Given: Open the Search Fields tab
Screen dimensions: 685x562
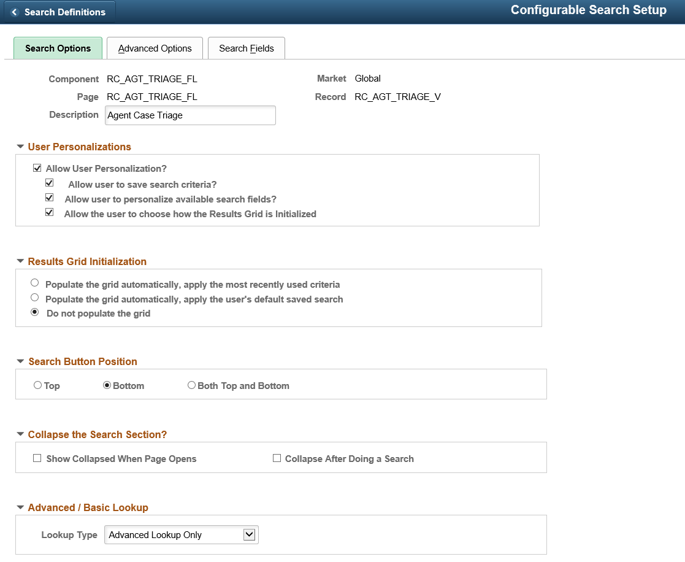Looking at the screenshot, I should click(246, 48).
